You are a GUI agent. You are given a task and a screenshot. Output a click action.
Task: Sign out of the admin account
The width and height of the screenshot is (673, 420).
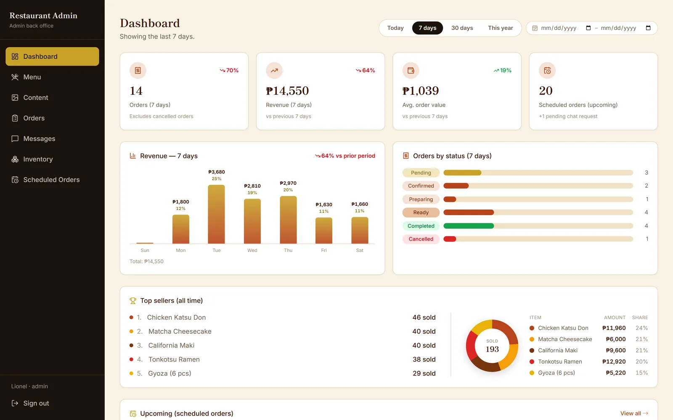(52, 403)
